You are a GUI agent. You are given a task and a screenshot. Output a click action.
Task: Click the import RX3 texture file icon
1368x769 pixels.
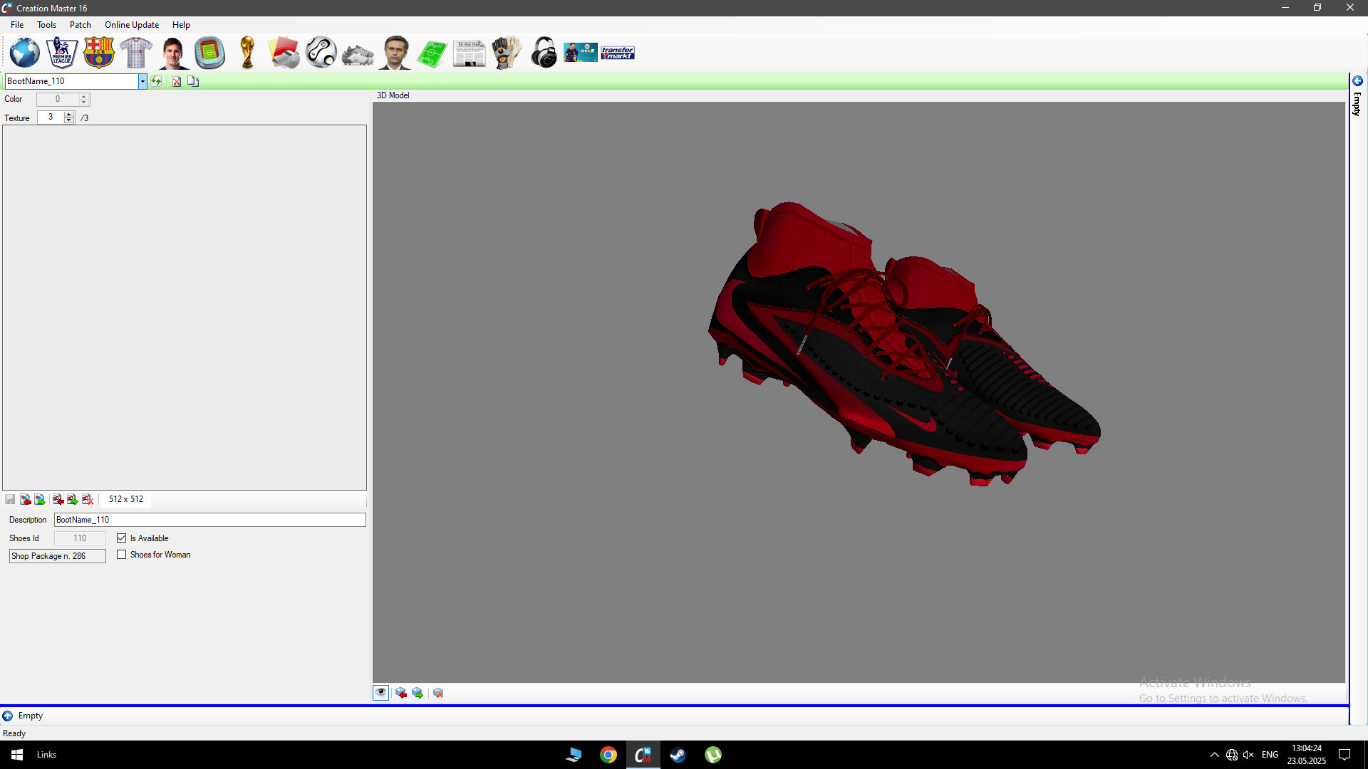point(58,499)
